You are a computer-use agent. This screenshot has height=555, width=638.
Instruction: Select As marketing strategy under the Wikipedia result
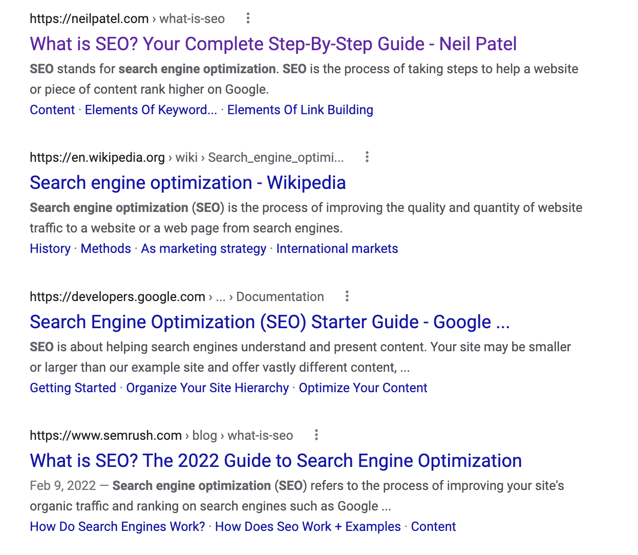(x=203, y=248)
